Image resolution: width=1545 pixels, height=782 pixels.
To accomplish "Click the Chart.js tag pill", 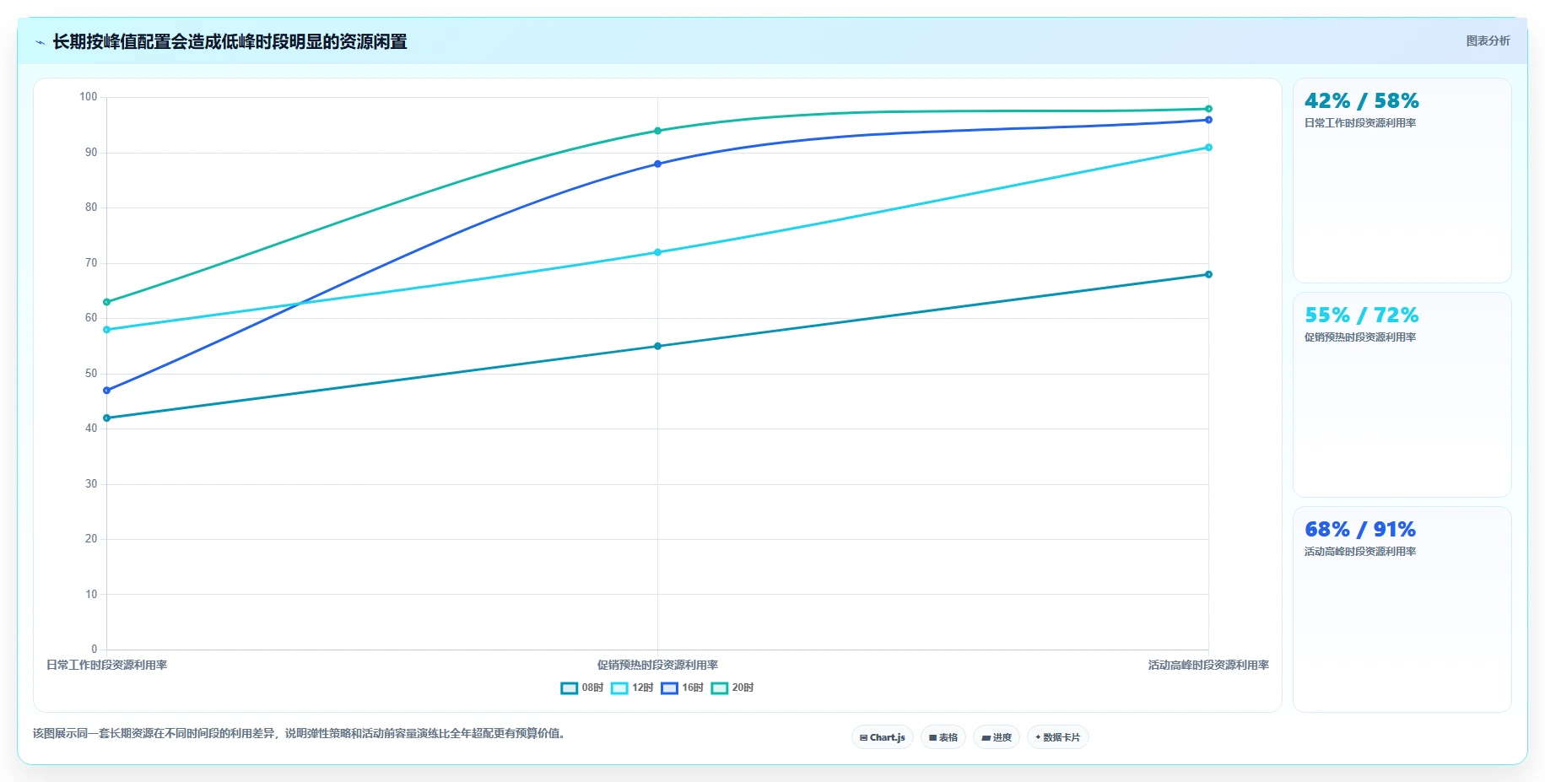I will [x=882, y=737].
